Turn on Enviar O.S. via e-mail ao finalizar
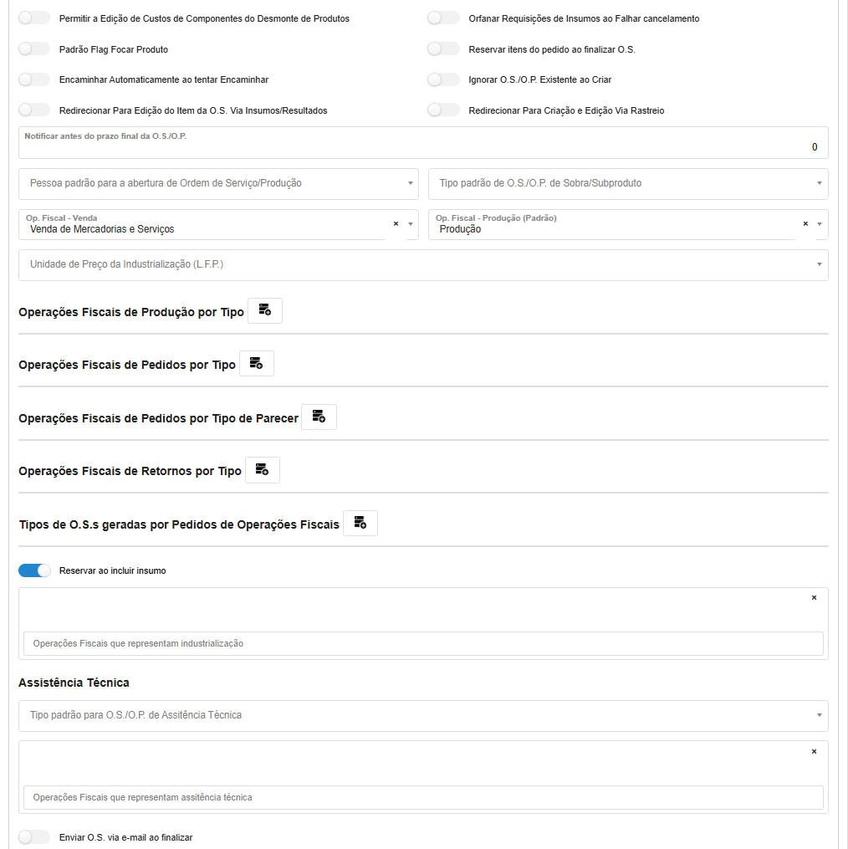The height and width of the screenshot is (849, 848). (x=34, y=836)
